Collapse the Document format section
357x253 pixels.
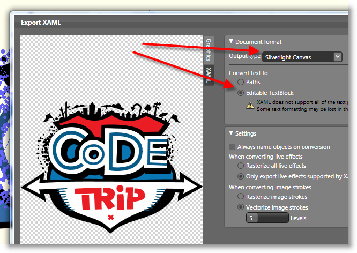tap(231, 41)
